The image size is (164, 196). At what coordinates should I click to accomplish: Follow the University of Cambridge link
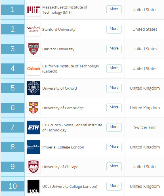(63, 108)
